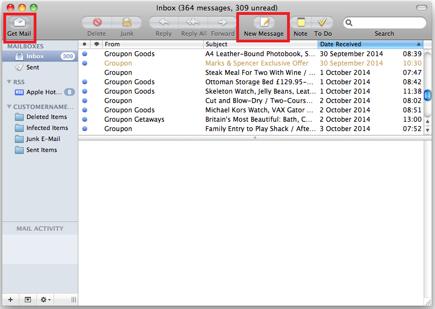
Task: Sort messages by Subject column header
Action: click(x=259, y=44)
